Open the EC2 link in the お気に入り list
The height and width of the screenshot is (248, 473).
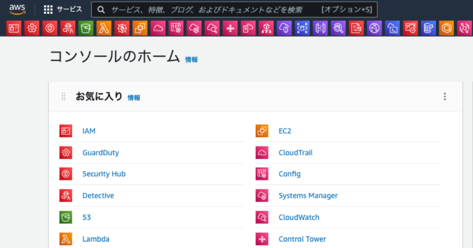click(285, 131)
